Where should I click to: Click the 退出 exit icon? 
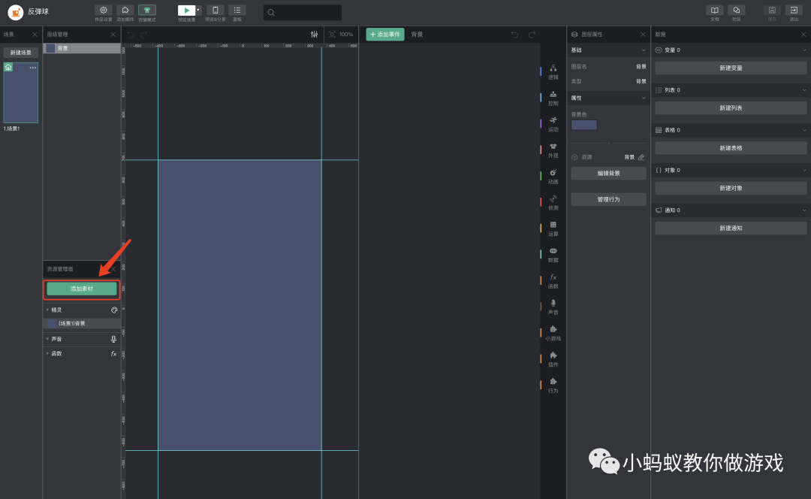point(794,11)
